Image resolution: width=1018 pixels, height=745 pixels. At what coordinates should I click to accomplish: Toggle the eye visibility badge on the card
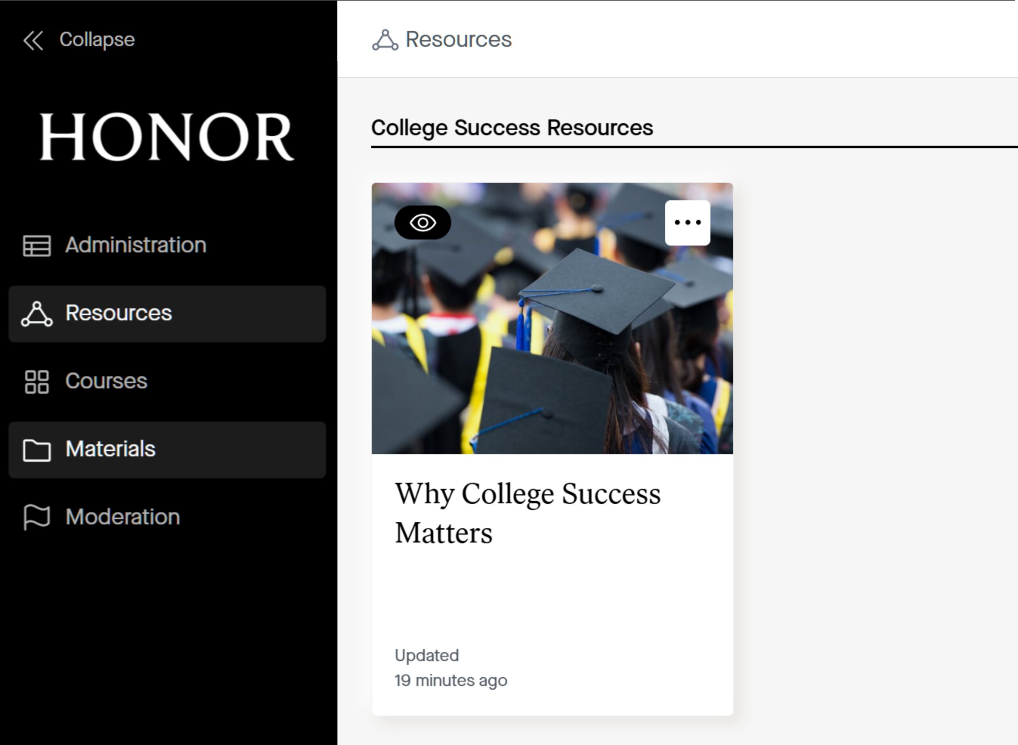(422, 223)
